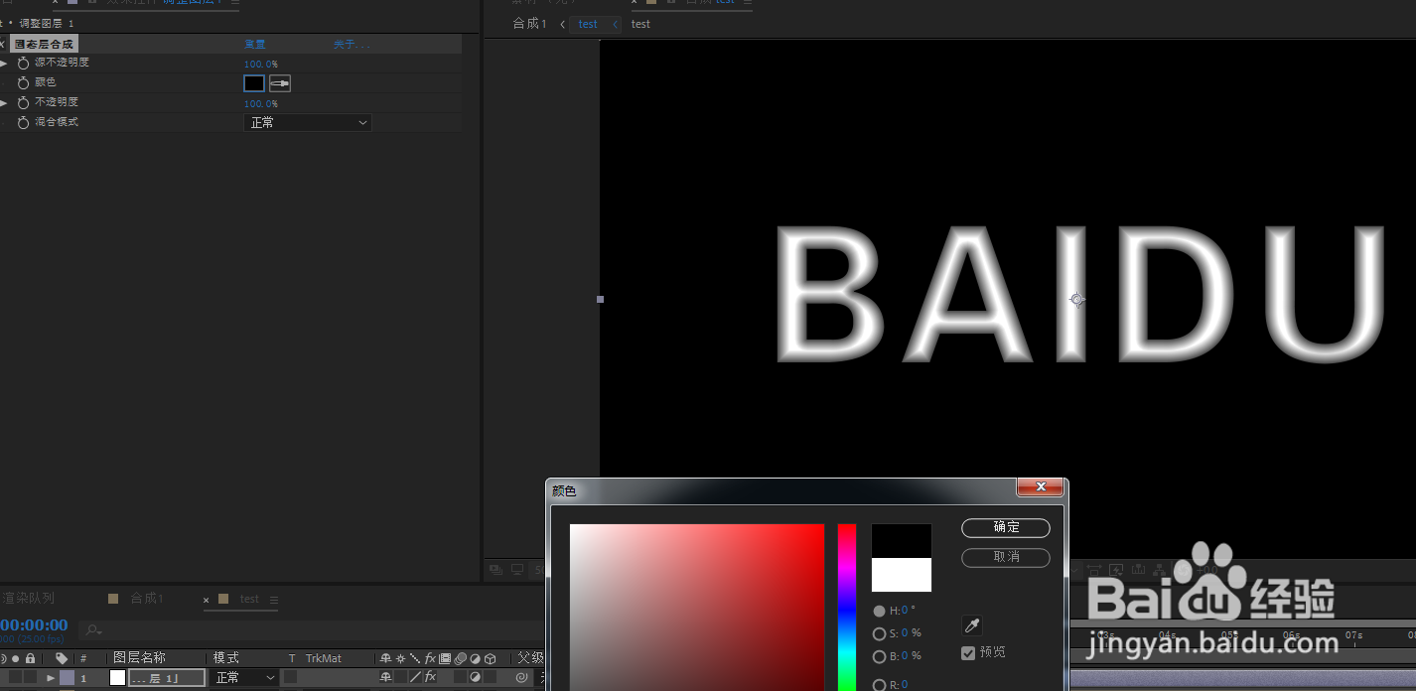Click black 颜色 swatch in effect controls
Screen dimensions: 1416x691
tap(254, 83)
